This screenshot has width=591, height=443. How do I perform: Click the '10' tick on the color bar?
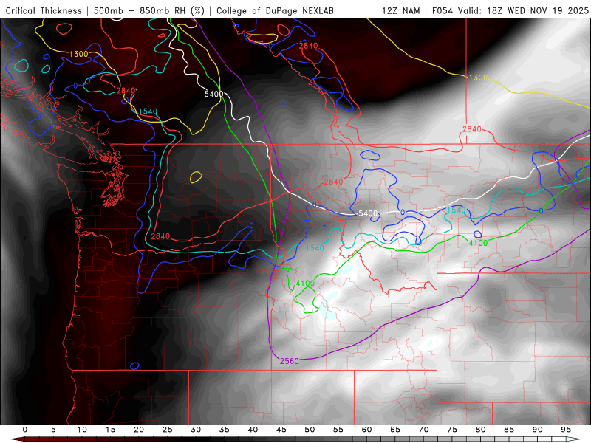coord(82,430)
